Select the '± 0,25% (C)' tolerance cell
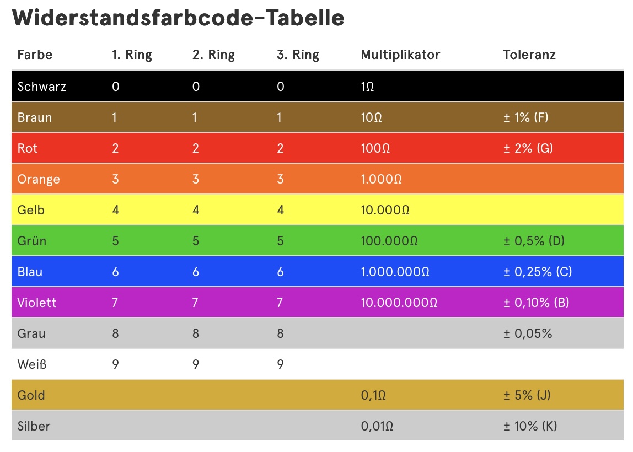633x452 pixels. pyautogui.click(x=536, y=272)
